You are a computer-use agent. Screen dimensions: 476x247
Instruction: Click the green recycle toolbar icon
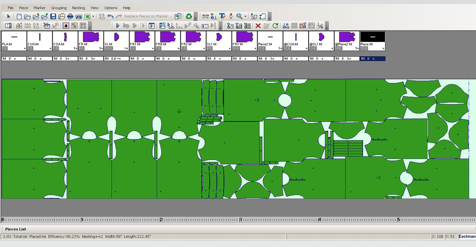point(189,16)
